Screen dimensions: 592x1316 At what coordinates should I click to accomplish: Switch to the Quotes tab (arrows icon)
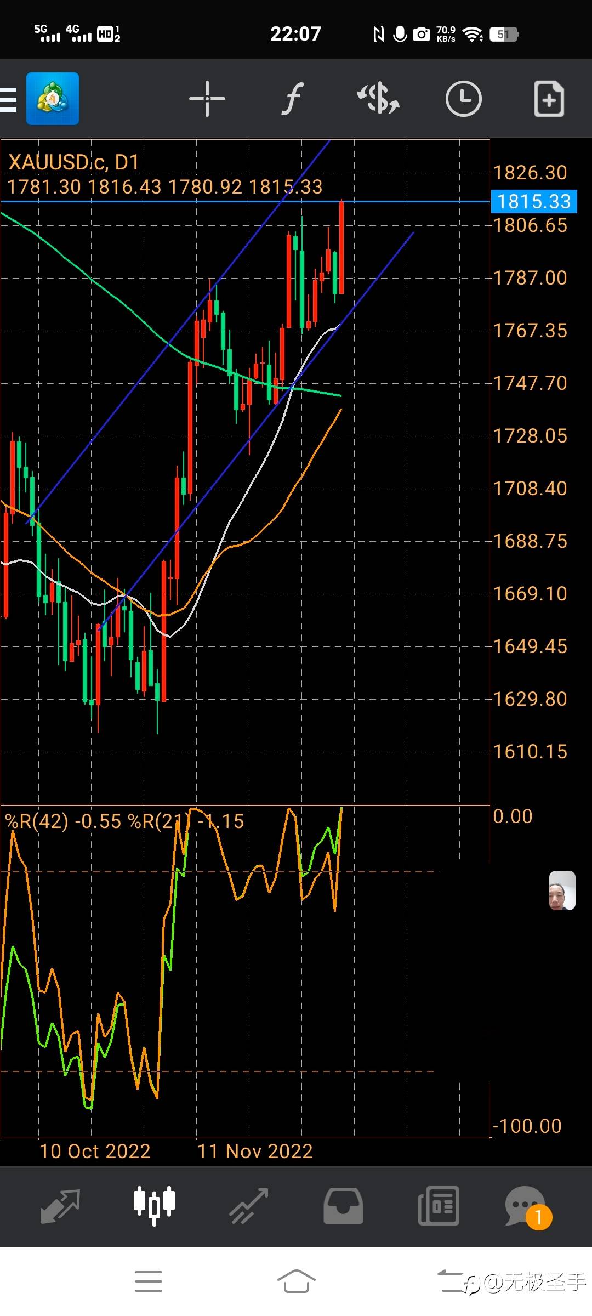tap(60, 1206)
